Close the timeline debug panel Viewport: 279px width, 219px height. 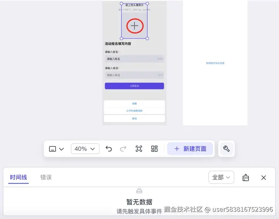[263, 178]
